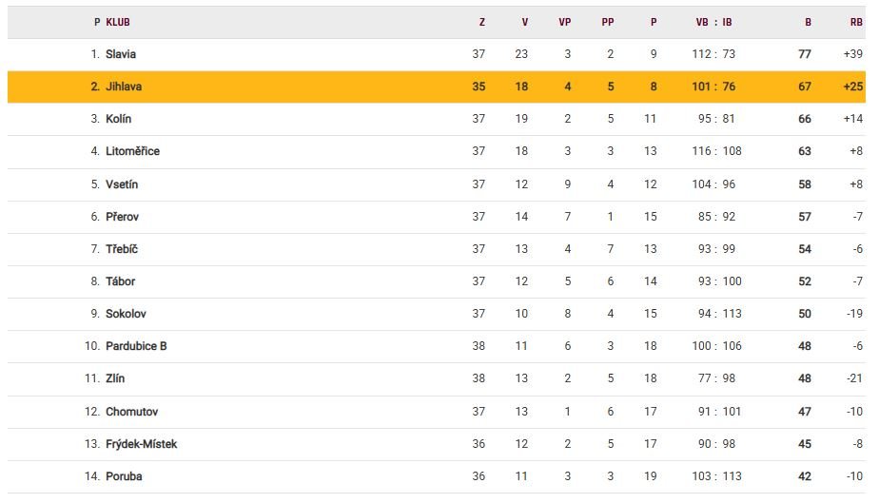The width and height of the screenshot is (879, 503).
Task: Select Poruba at the table bottom
Action: pos(124,476)
